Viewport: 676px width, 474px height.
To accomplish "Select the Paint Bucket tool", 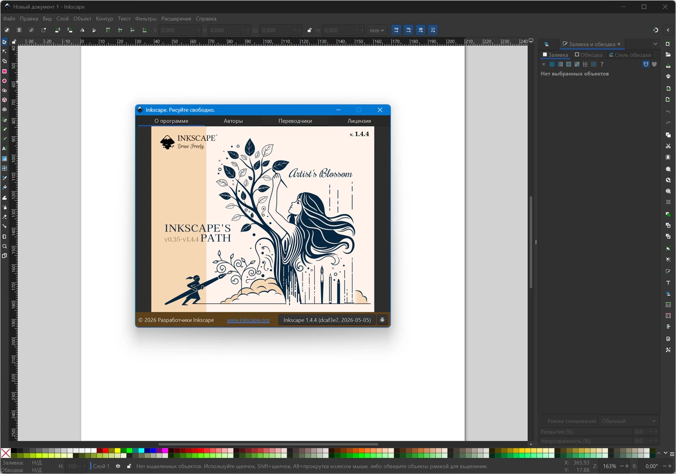I will coord(5,187).
